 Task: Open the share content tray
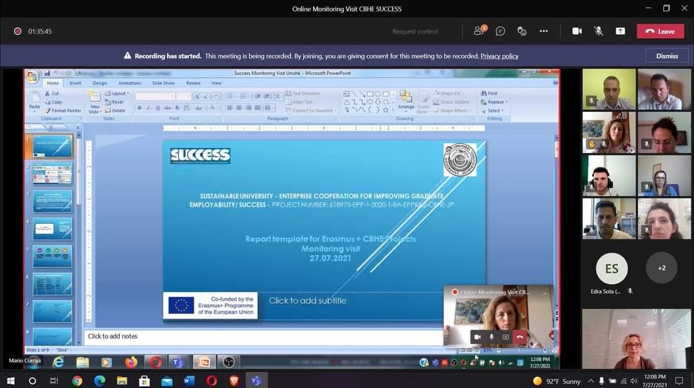click(x=620, y=31)
